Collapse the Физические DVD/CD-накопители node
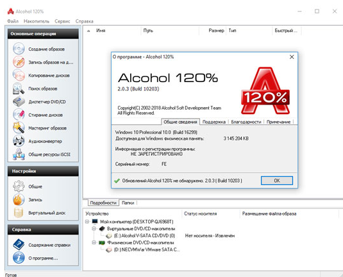343x277 pixels. [94, 242]
